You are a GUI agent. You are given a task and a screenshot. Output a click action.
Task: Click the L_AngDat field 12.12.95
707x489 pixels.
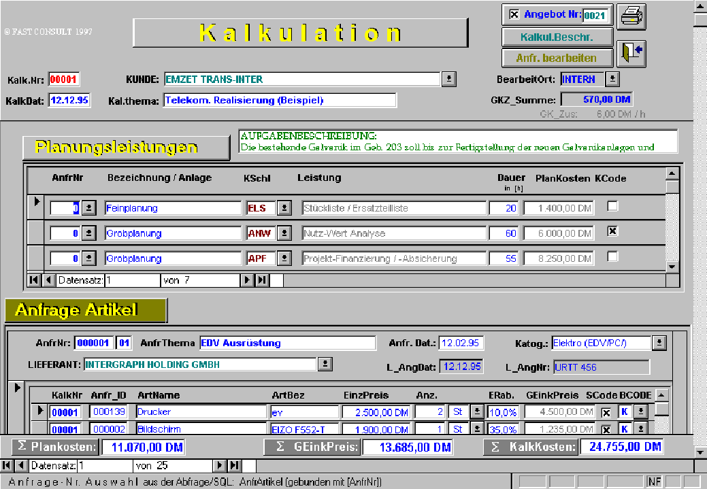(461, 367)
